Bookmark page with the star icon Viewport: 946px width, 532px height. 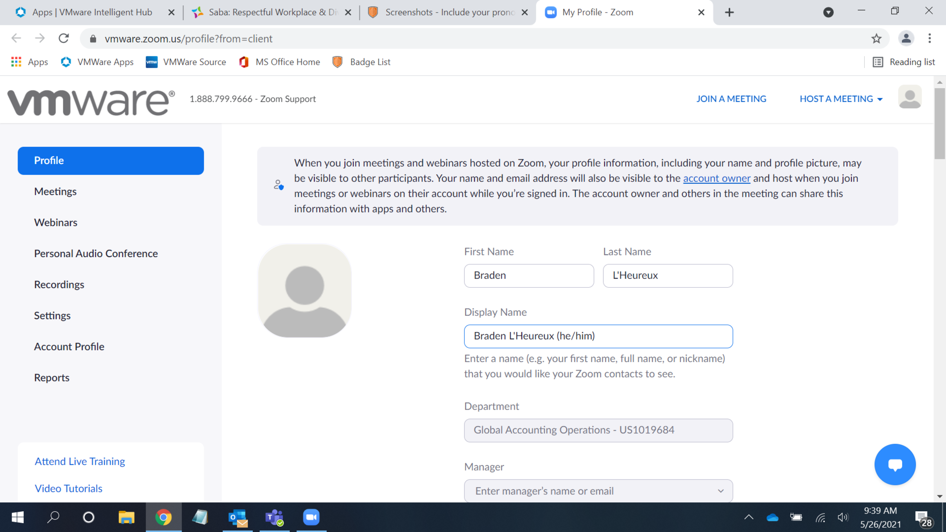click(x=876, y=39)
